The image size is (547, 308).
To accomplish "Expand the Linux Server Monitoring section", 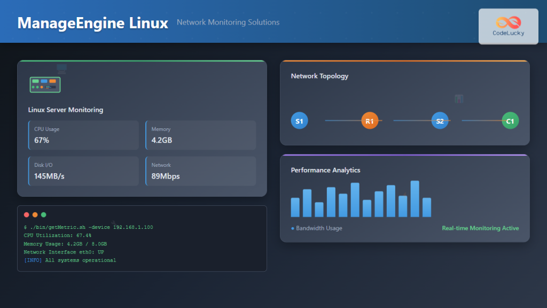I will (66, 110).
